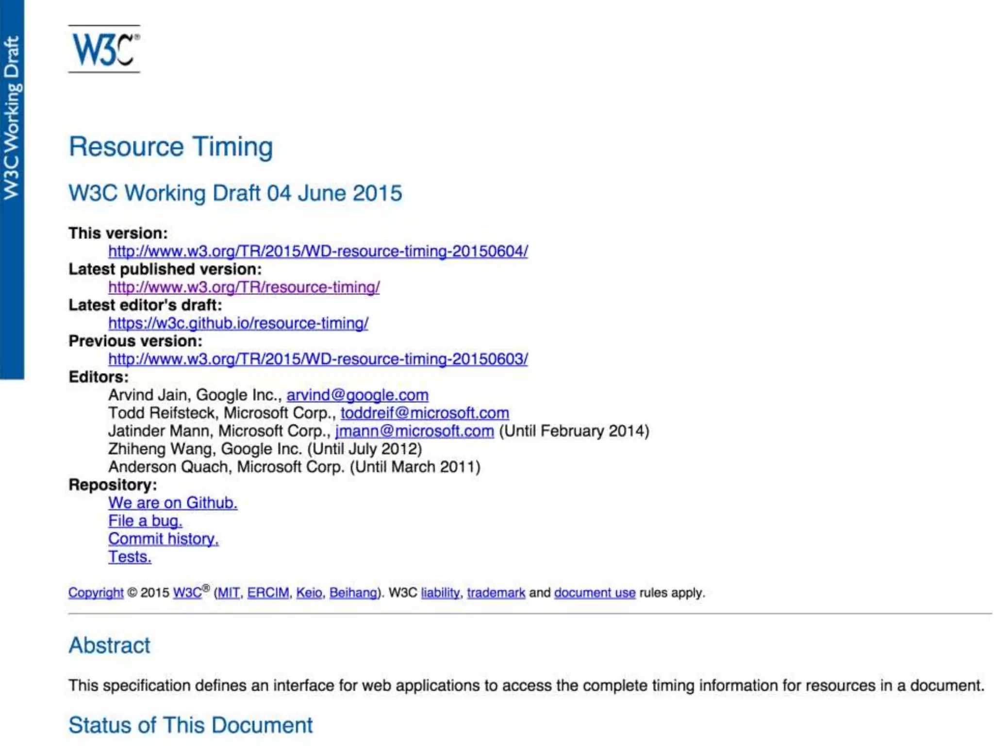Click the Copyright link
Screen dimensions: 994x746
click(96, 593)
